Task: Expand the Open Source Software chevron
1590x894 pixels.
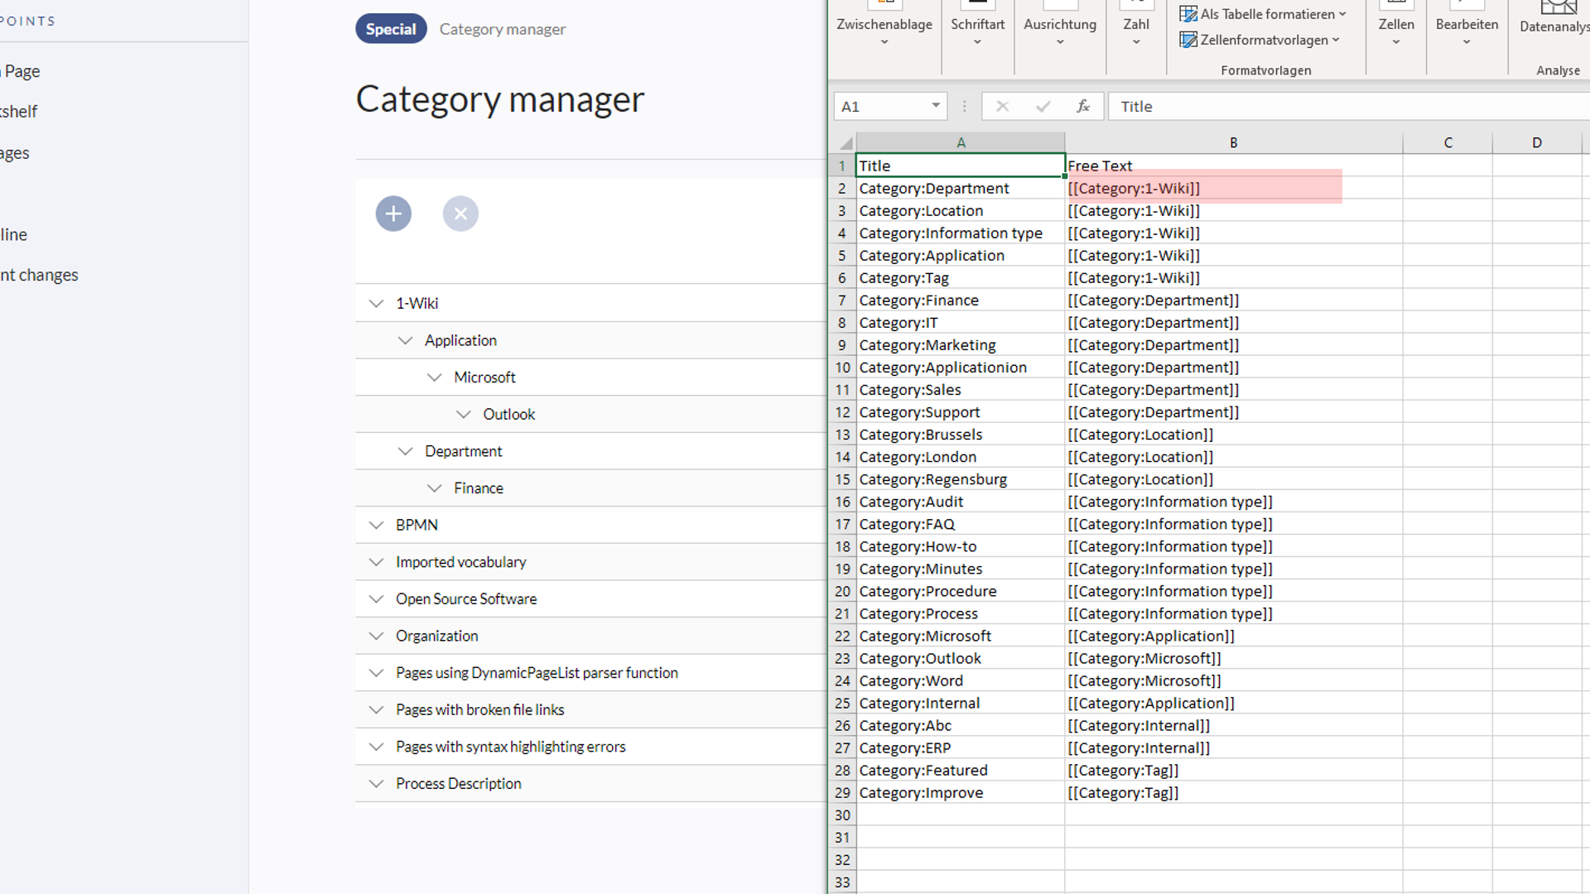Action: pos(376,599)
